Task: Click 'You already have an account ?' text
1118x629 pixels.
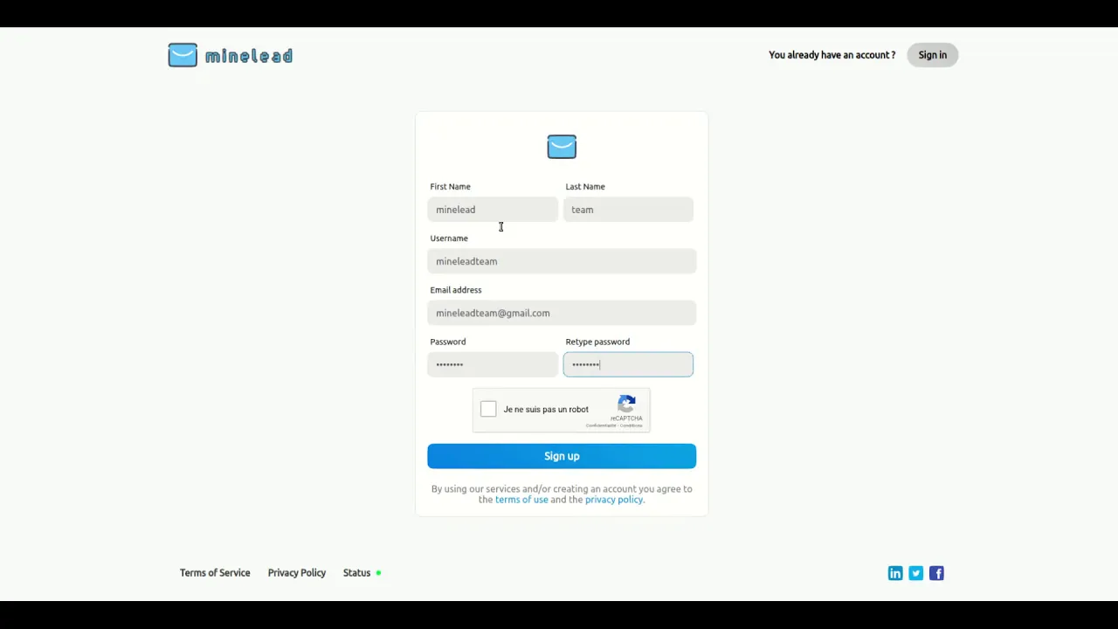Action: [x=832, y=55]
